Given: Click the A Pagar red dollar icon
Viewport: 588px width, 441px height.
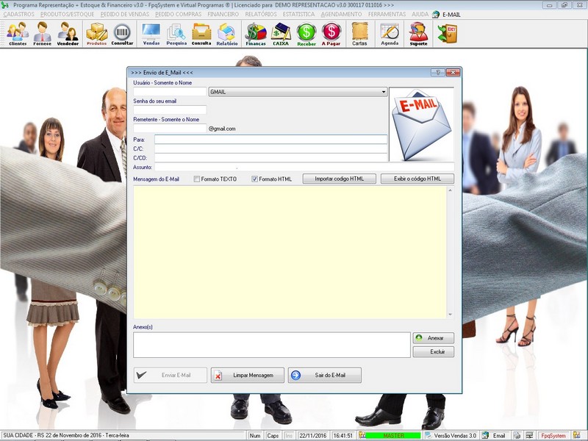Looking at the screenshot, I should click(331, 34).
